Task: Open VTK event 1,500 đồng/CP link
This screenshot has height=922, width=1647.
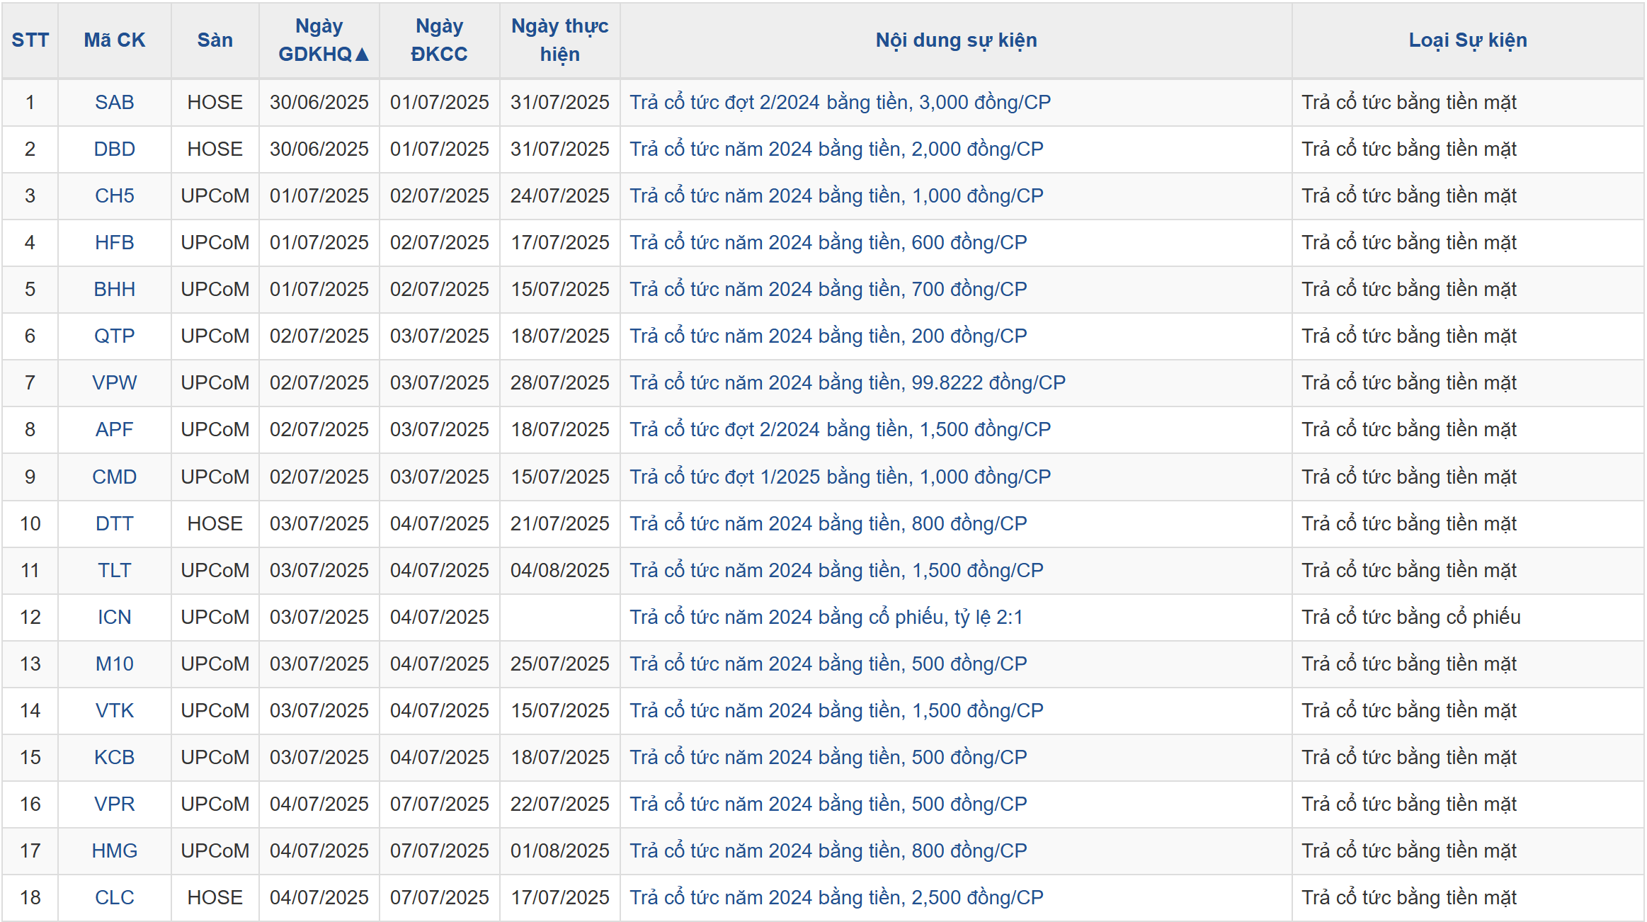Action: pos(836,711)
